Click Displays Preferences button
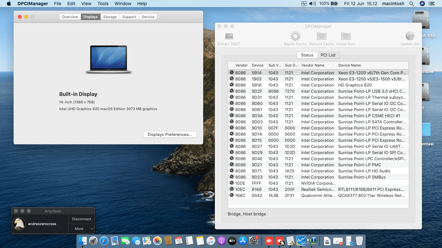This screenshot has width=442, height=248. [x=170, y=134]
